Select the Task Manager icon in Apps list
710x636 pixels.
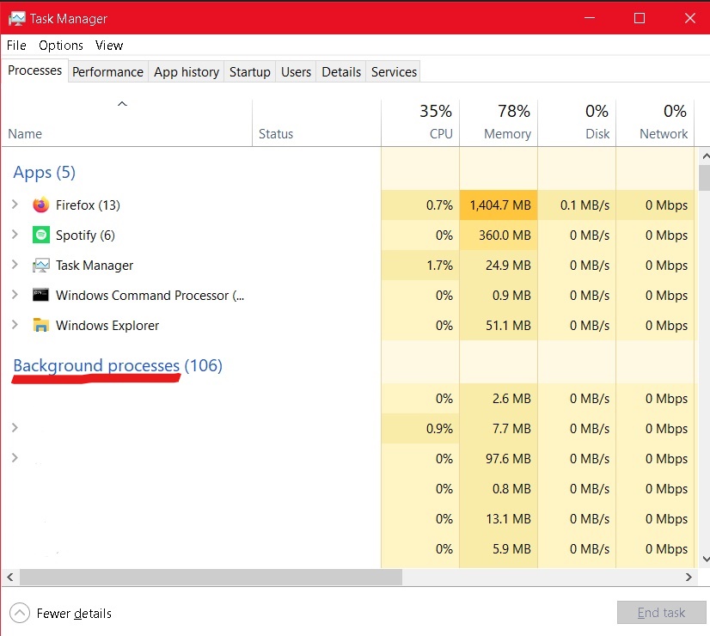point(41,265)
